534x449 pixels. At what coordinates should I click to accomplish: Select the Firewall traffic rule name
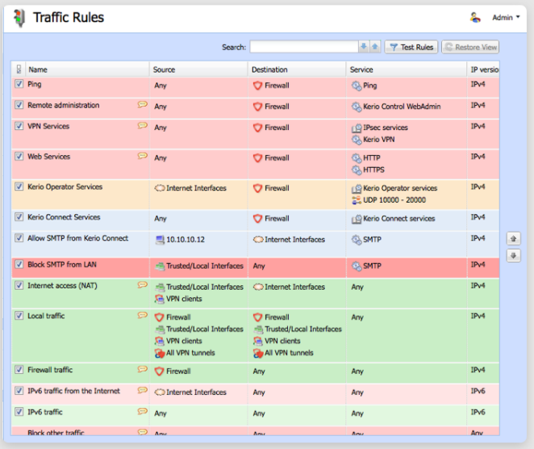click(x=50, y=370)
